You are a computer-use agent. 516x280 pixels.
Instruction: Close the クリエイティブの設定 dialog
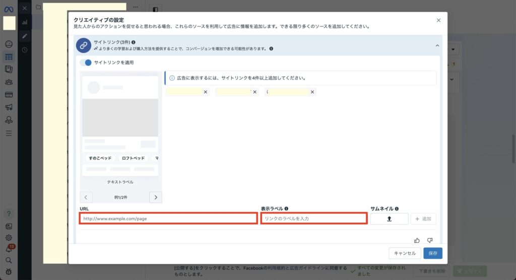[x=439, y=21]
